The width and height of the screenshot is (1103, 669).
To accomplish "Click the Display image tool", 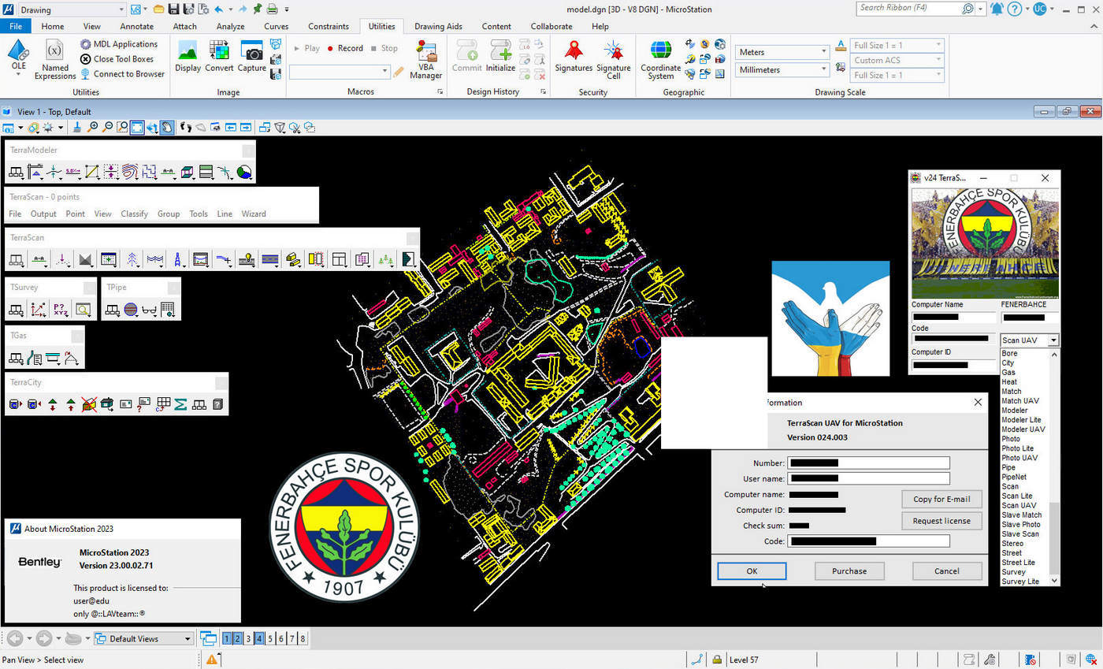I will click(188, 57).
